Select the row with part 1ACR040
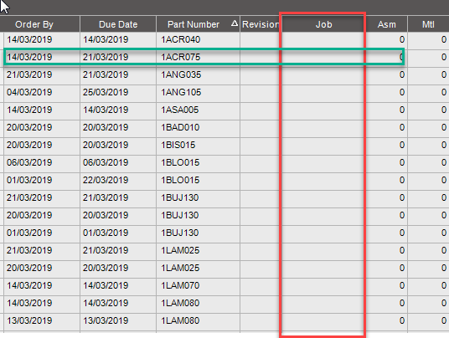Image resolution: width=449 pixels, height=338 pixels. (x=226, y=39)
